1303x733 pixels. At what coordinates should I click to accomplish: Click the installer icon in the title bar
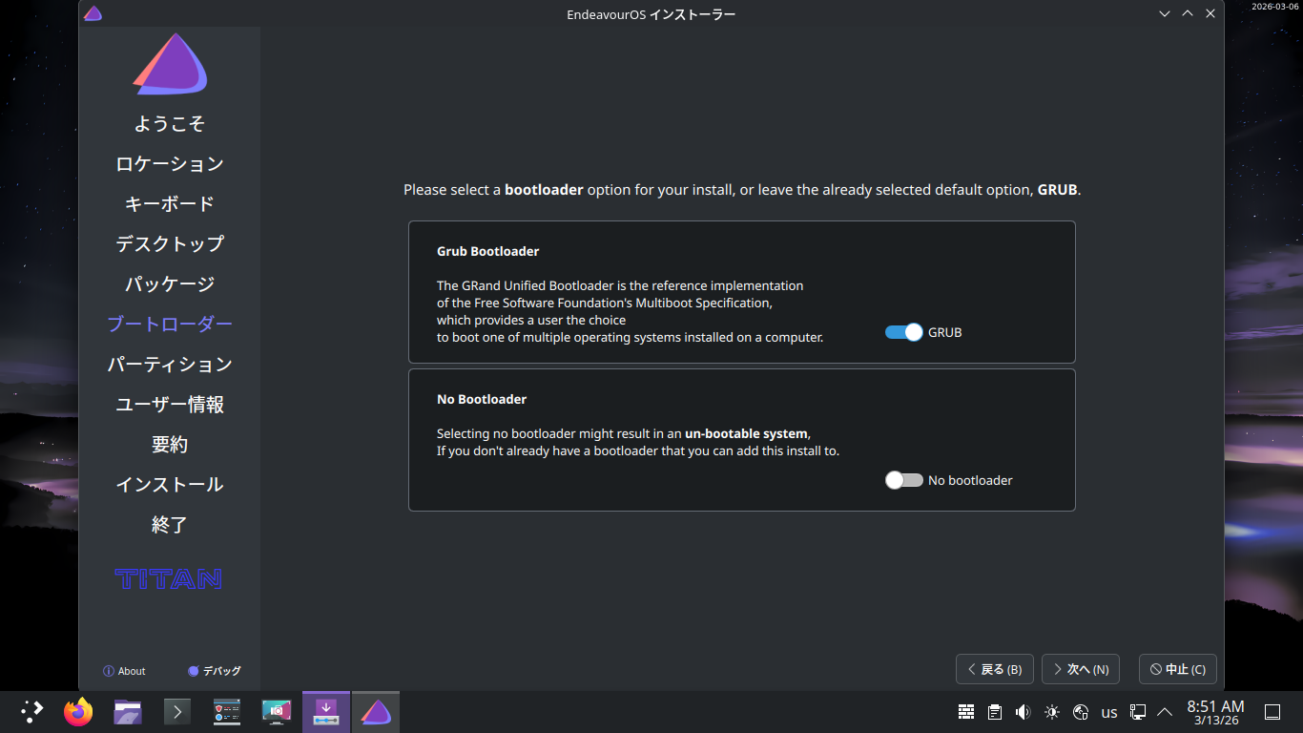click(x=93, y=13)
